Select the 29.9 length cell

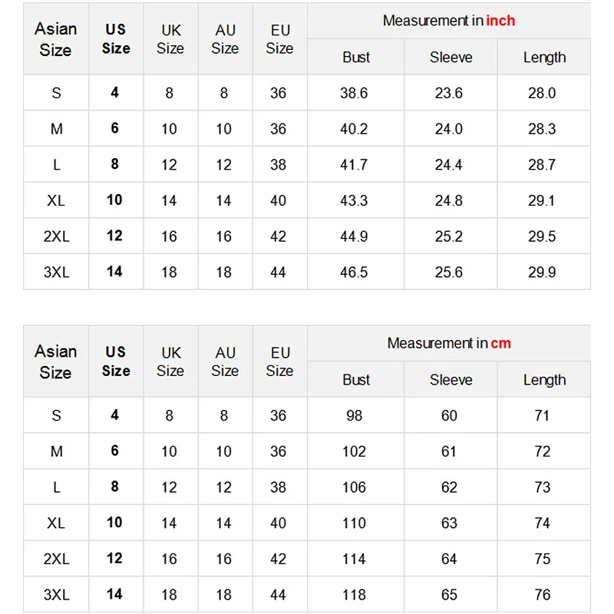tap(542, 272)
